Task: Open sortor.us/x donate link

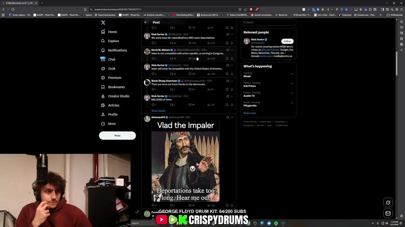Action: tap(266, 56)
